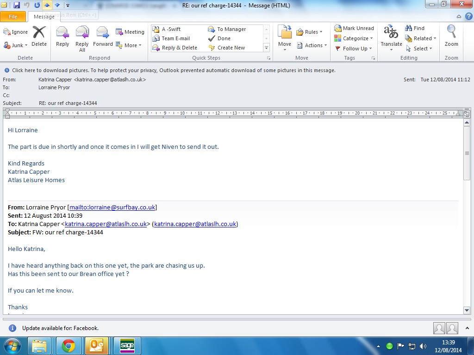Screen dimensions: 474x355
Task: Click the Translate button
Action: [391, 38]
